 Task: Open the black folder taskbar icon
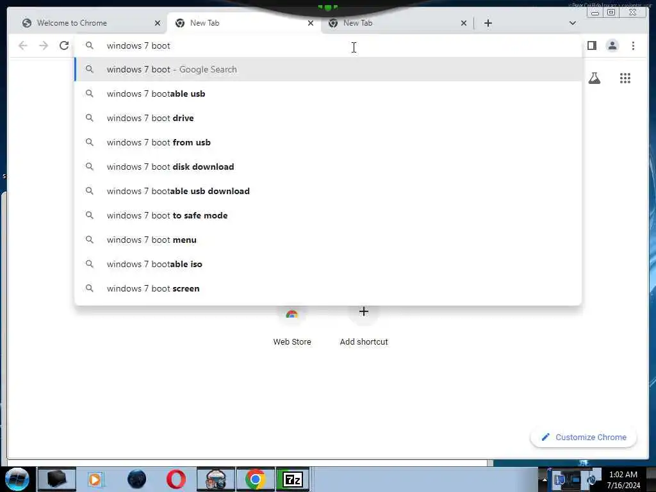57,479
